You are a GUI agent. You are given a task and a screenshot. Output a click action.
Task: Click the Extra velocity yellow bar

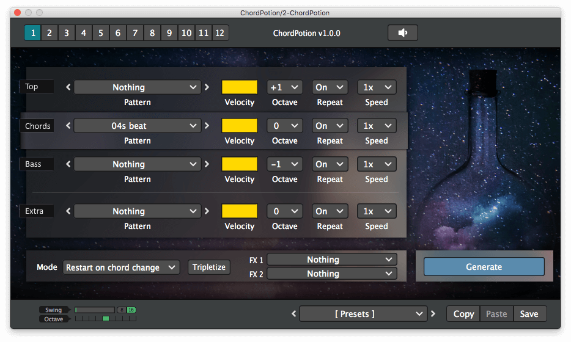239,211
